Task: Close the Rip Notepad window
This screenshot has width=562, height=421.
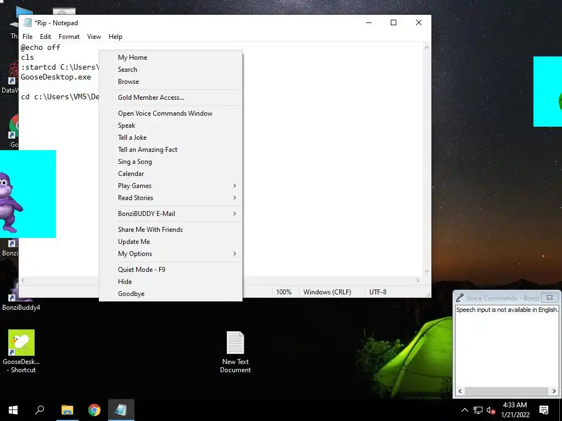Action: pos(418,22)
